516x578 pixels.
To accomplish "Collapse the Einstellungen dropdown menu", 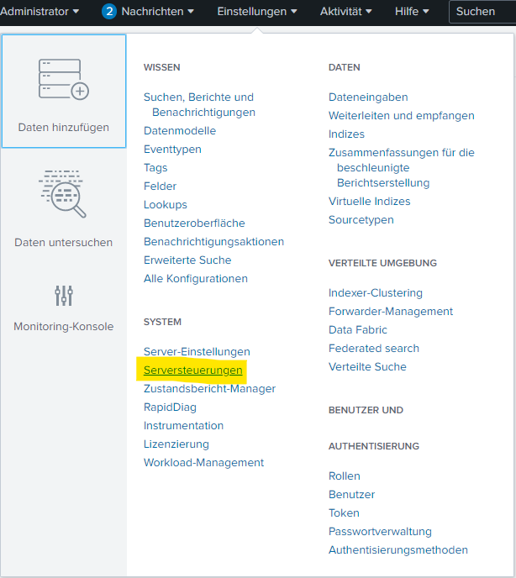I will (257, 12).
